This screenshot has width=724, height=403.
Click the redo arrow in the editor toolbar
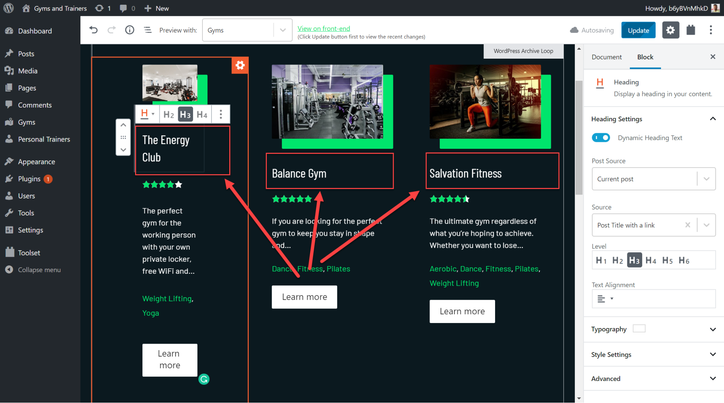point(112,30)
